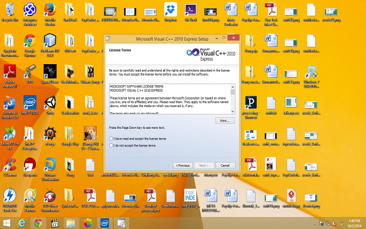Select the Google Chrome desktop shortcut
This screenshot has width=366, height=229.
click(30, 45)
